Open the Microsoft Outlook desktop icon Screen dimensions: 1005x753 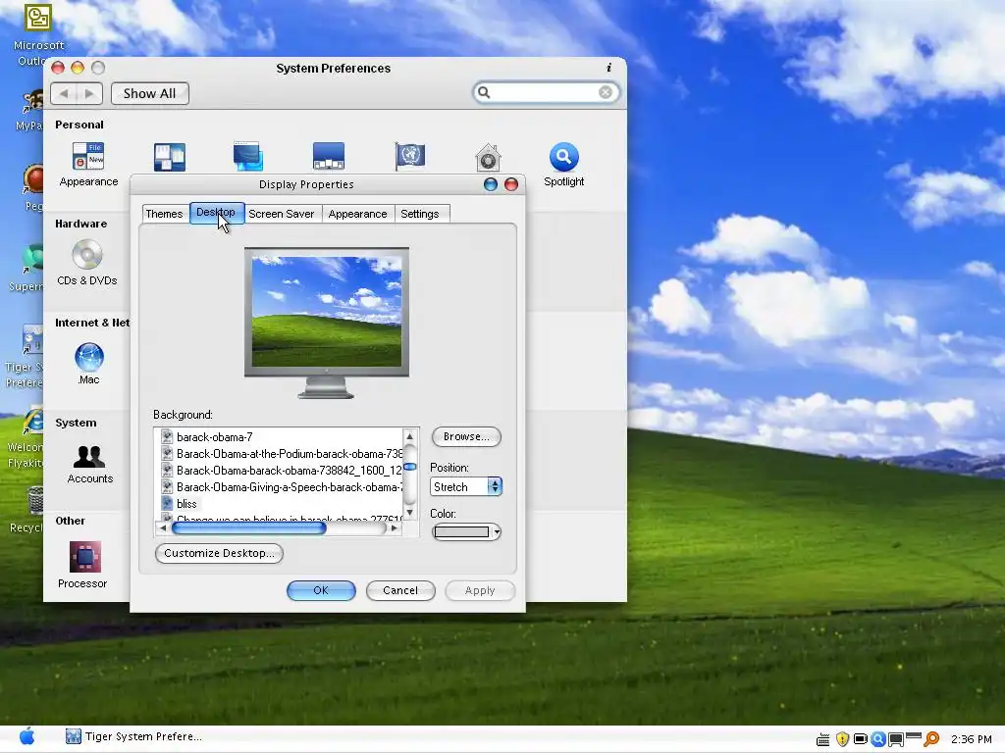(x=37, y=34)
